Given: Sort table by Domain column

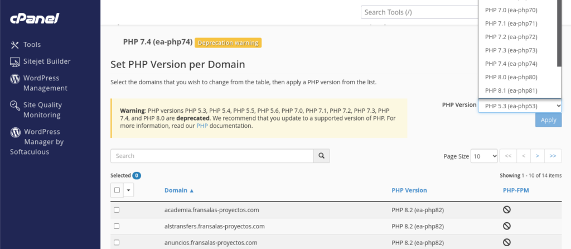Looking at the screenshot, I should [179, 190].
